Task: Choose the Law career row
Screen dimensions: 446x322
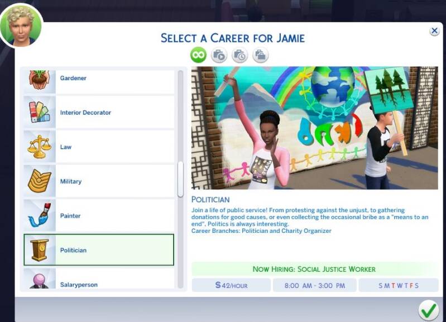Action: click(99, 147)
